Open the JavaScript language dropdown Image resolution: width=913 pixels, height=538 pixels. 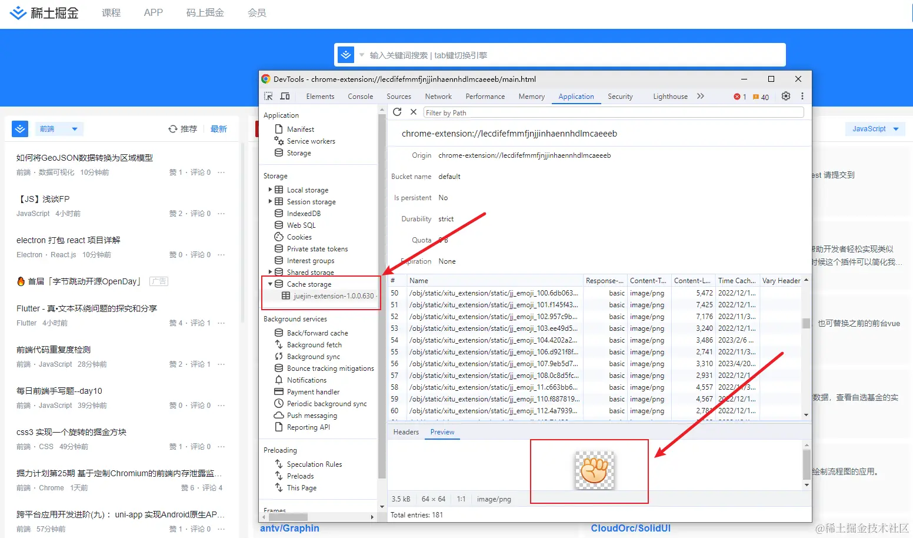[x=875, y=129]
